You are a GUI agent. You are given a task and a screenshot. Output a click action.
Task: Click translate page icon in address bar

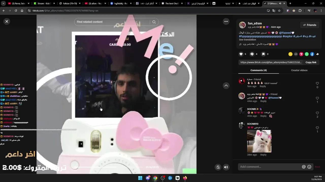[274, 11]
